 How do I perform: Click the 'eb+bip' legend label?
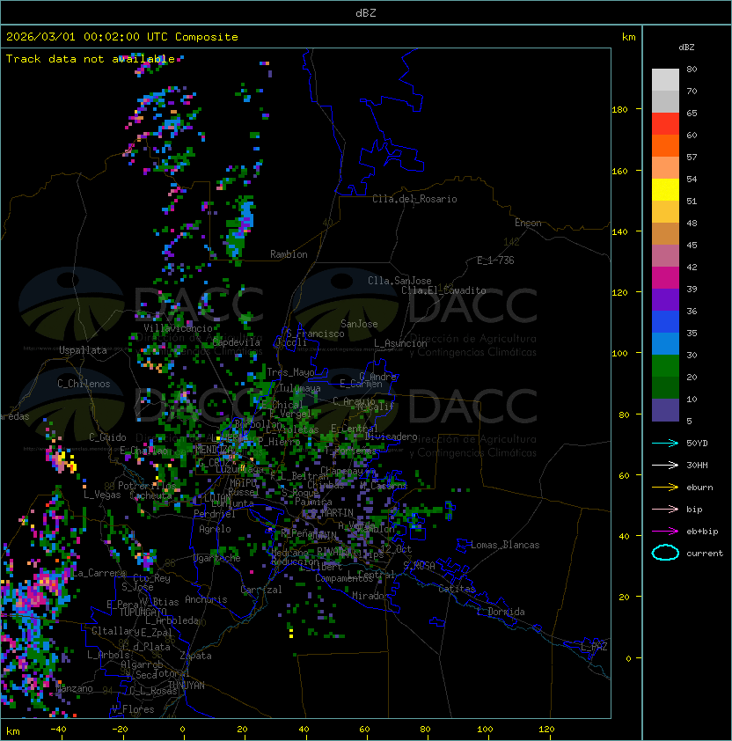(x=702, y=532)
